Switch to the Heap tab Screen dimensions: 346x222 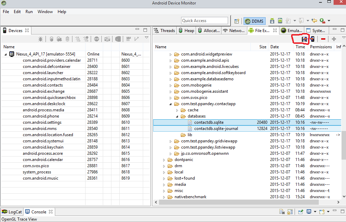click(x=186, y=30)
